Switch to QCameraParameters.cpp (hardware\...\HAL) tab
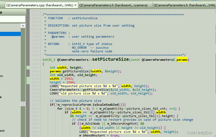The height and width of the screenshot is (137, 216). tap(40, 5)
